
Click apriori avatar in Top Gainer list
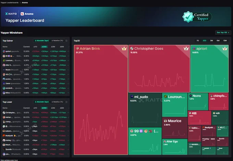[4, 52]
